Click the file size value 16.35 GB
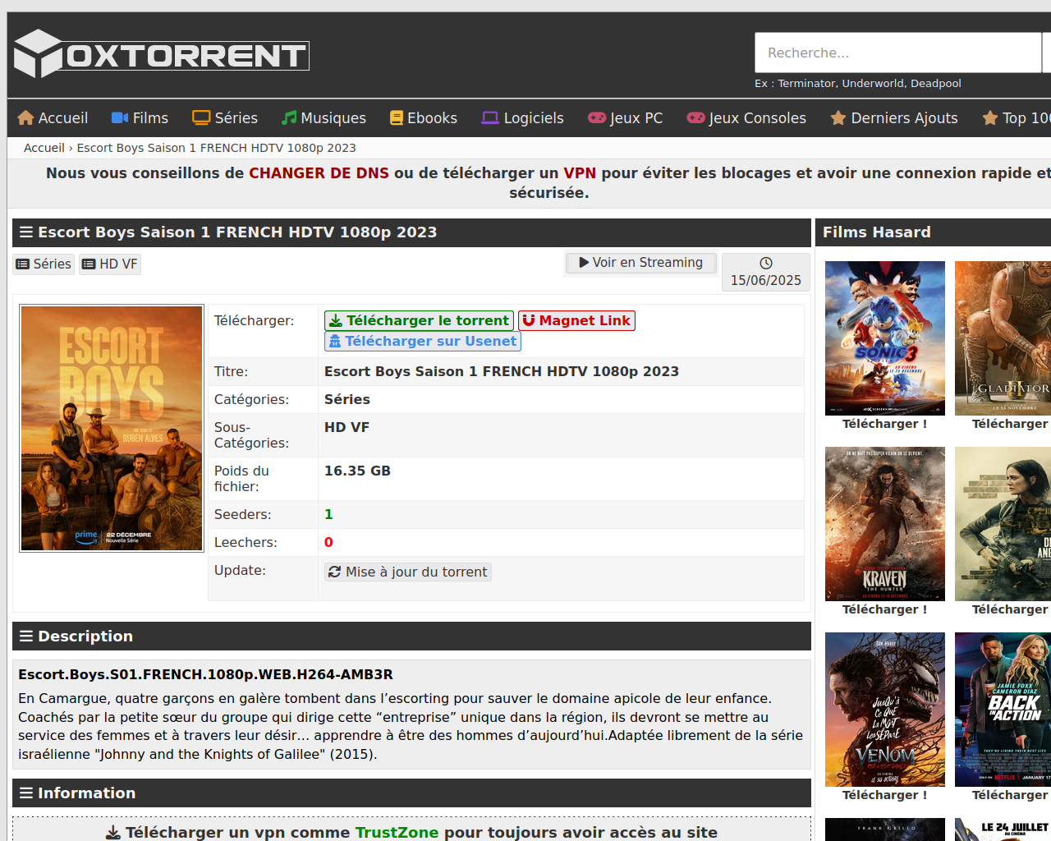This screenshot has height=841, width=1051. 357,471
